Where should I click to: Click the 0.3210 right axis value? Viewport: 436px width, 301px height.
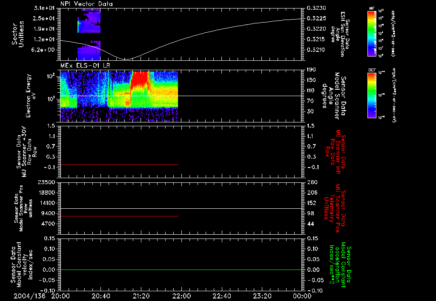(316, 50)
